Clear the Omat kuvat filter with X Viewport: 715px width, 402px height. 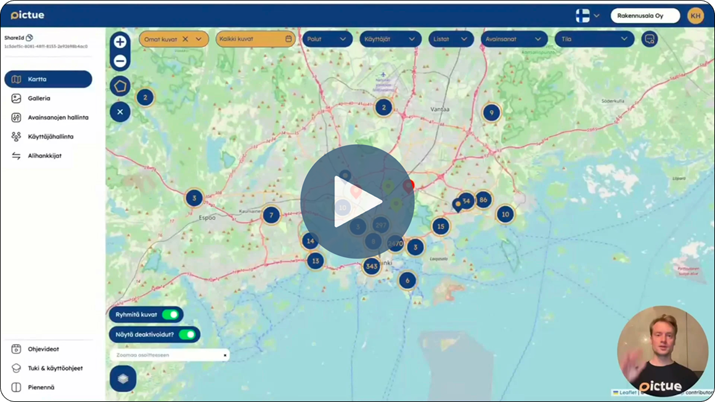coord(185,39)
